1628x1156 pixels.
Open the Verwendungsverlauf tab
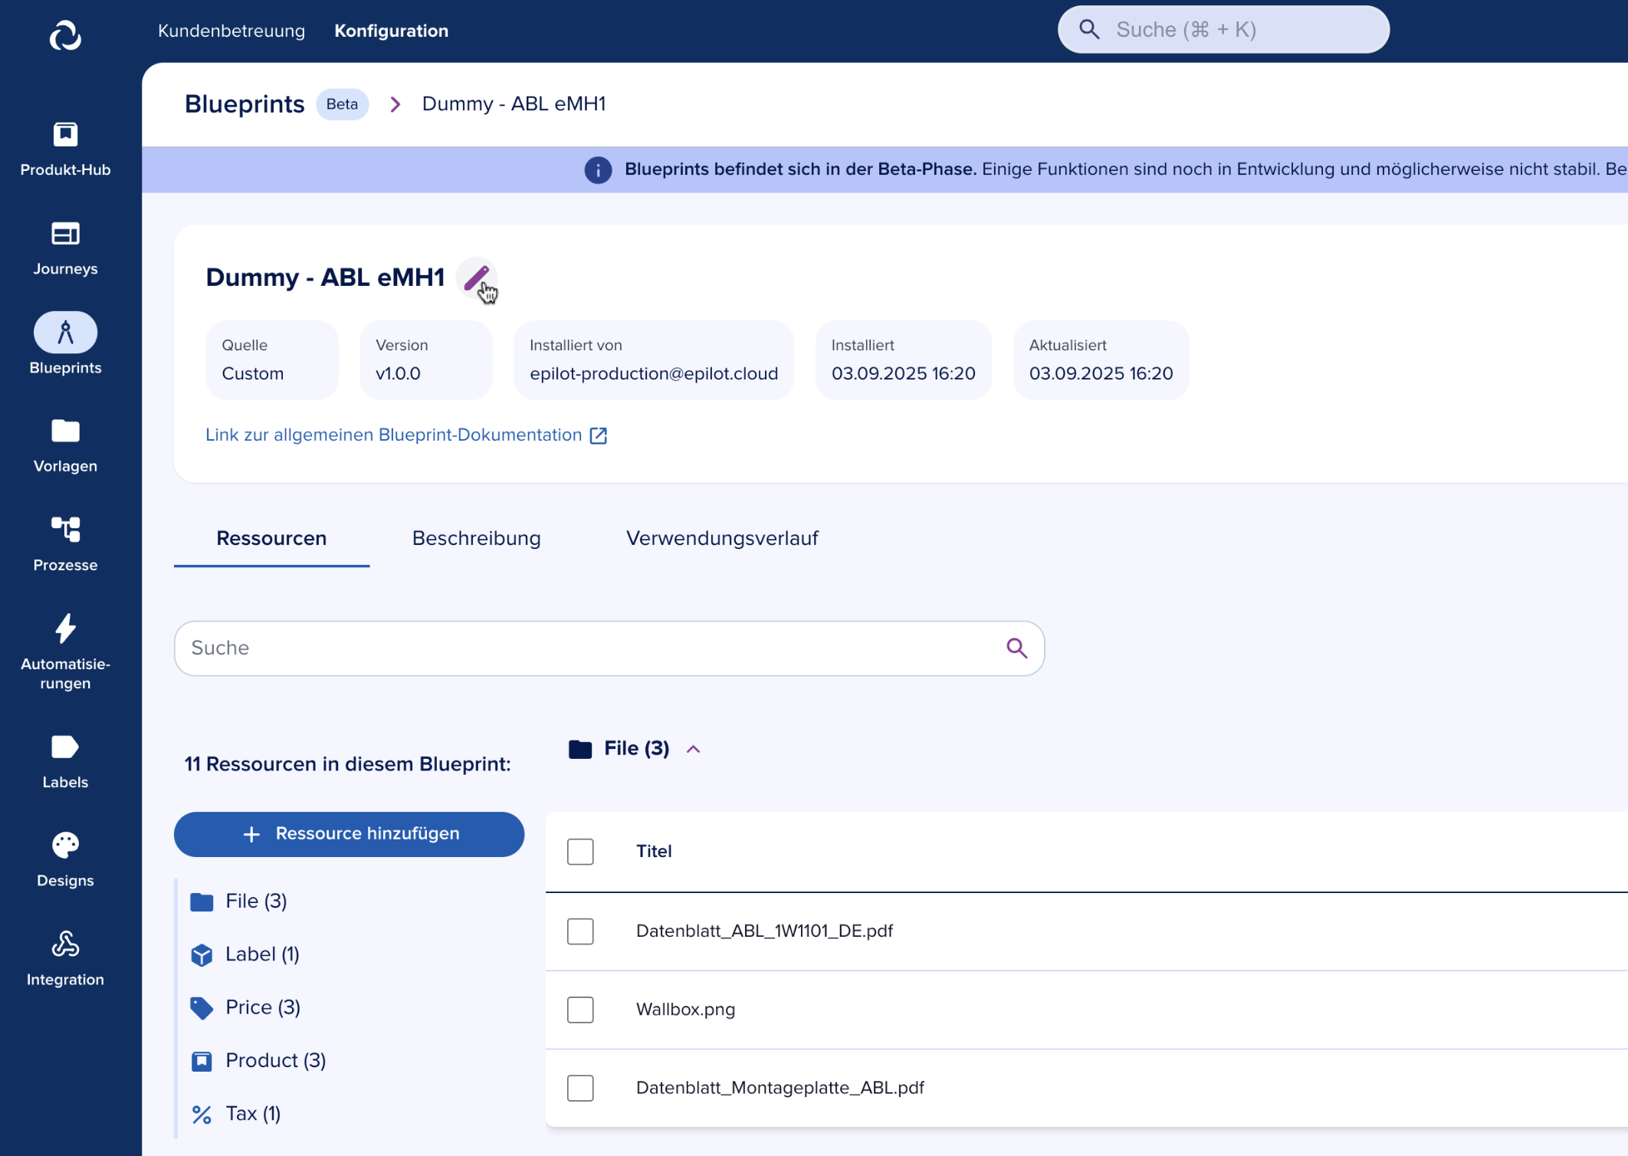click(x=722, y=538)
